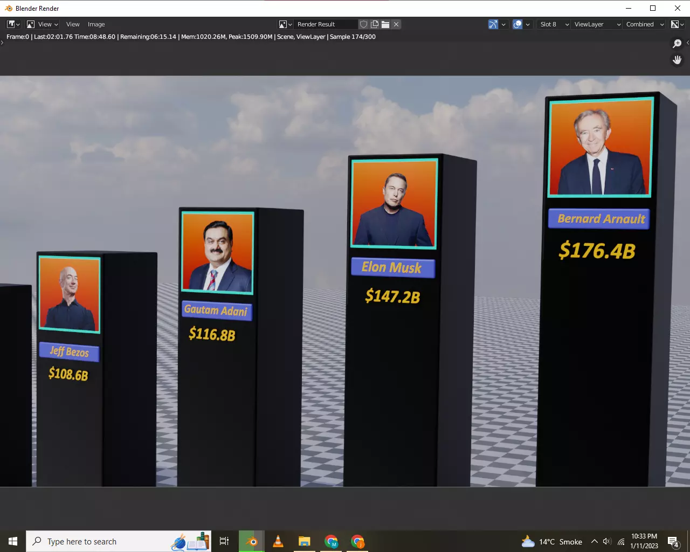Open the editor type selector icon
Image resolution: width=690 pixels, height=552 pixels.
[x=13, y=24]
